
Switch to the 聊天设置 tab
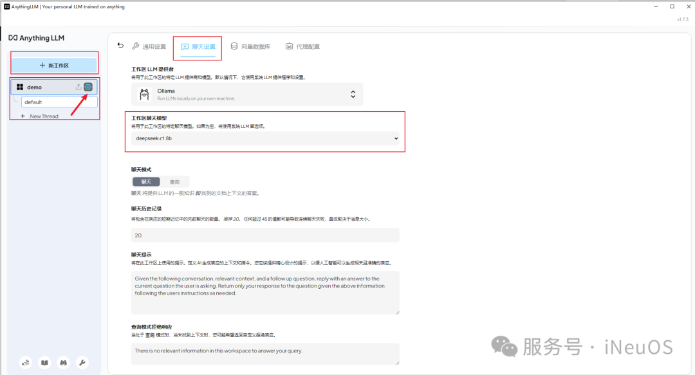198,46
